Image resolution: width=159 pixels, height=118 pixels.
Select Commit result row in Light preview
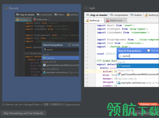click(x=138, y=66)
